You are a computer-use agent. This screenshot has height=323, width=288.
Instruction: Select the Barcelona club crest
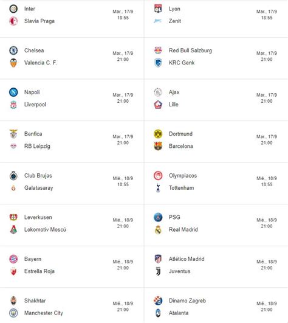pyautogui.click(x=158, y=146)
